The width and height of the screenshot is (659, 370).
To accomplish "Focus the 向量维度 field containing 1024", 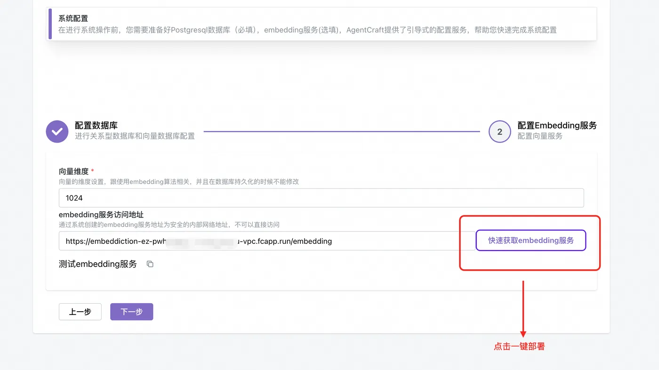I will click(321, 198).
